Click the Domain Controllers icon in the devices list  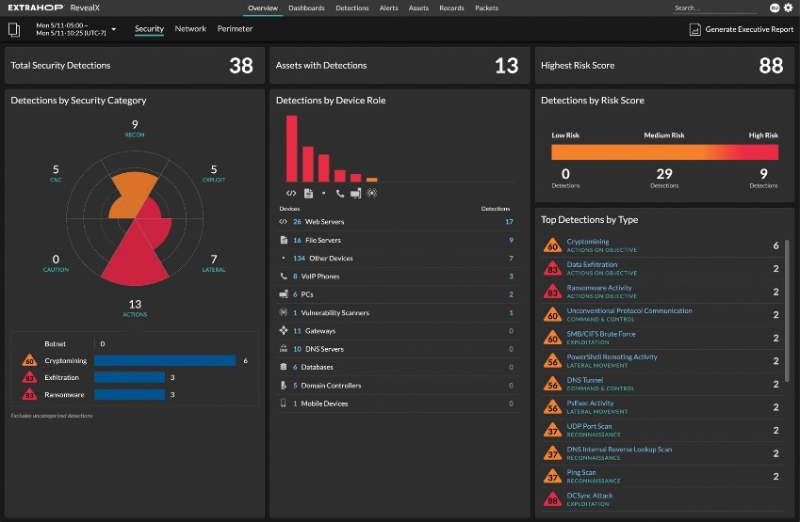(x=284, y=386)
